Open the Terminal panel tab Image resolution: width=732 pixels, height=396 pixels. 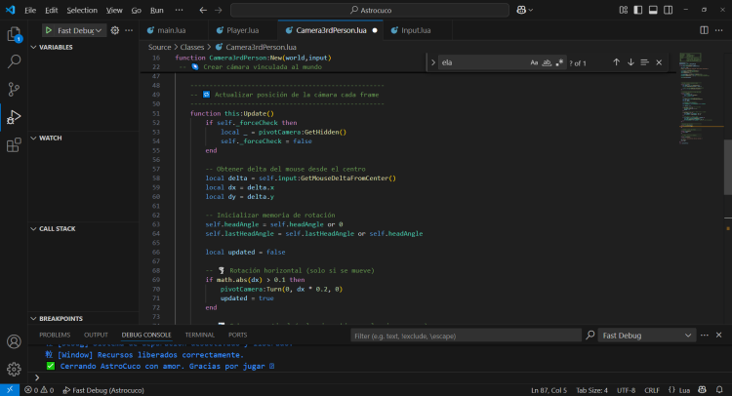pyautogui.click(x=199, y=335)
